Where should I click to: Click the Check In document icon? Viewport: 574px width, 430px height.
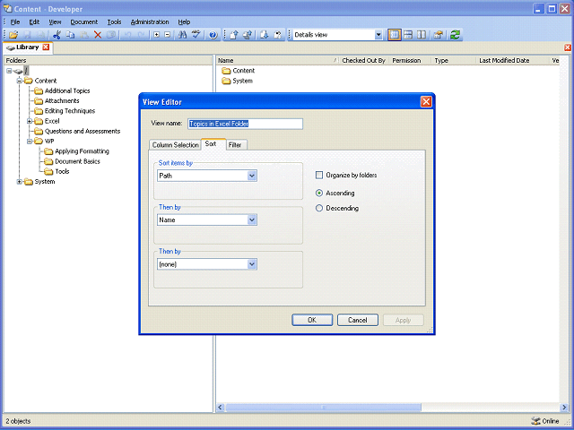(x=234, y=35)
